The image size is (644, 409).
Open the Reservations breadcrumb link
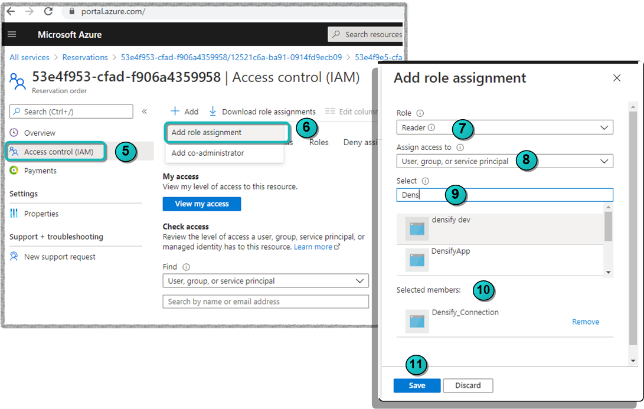(85, 57)
